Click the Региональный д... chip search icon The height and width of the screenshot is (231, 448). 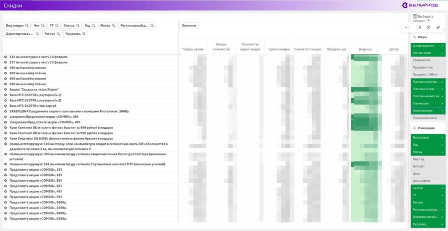pos(152,25)
